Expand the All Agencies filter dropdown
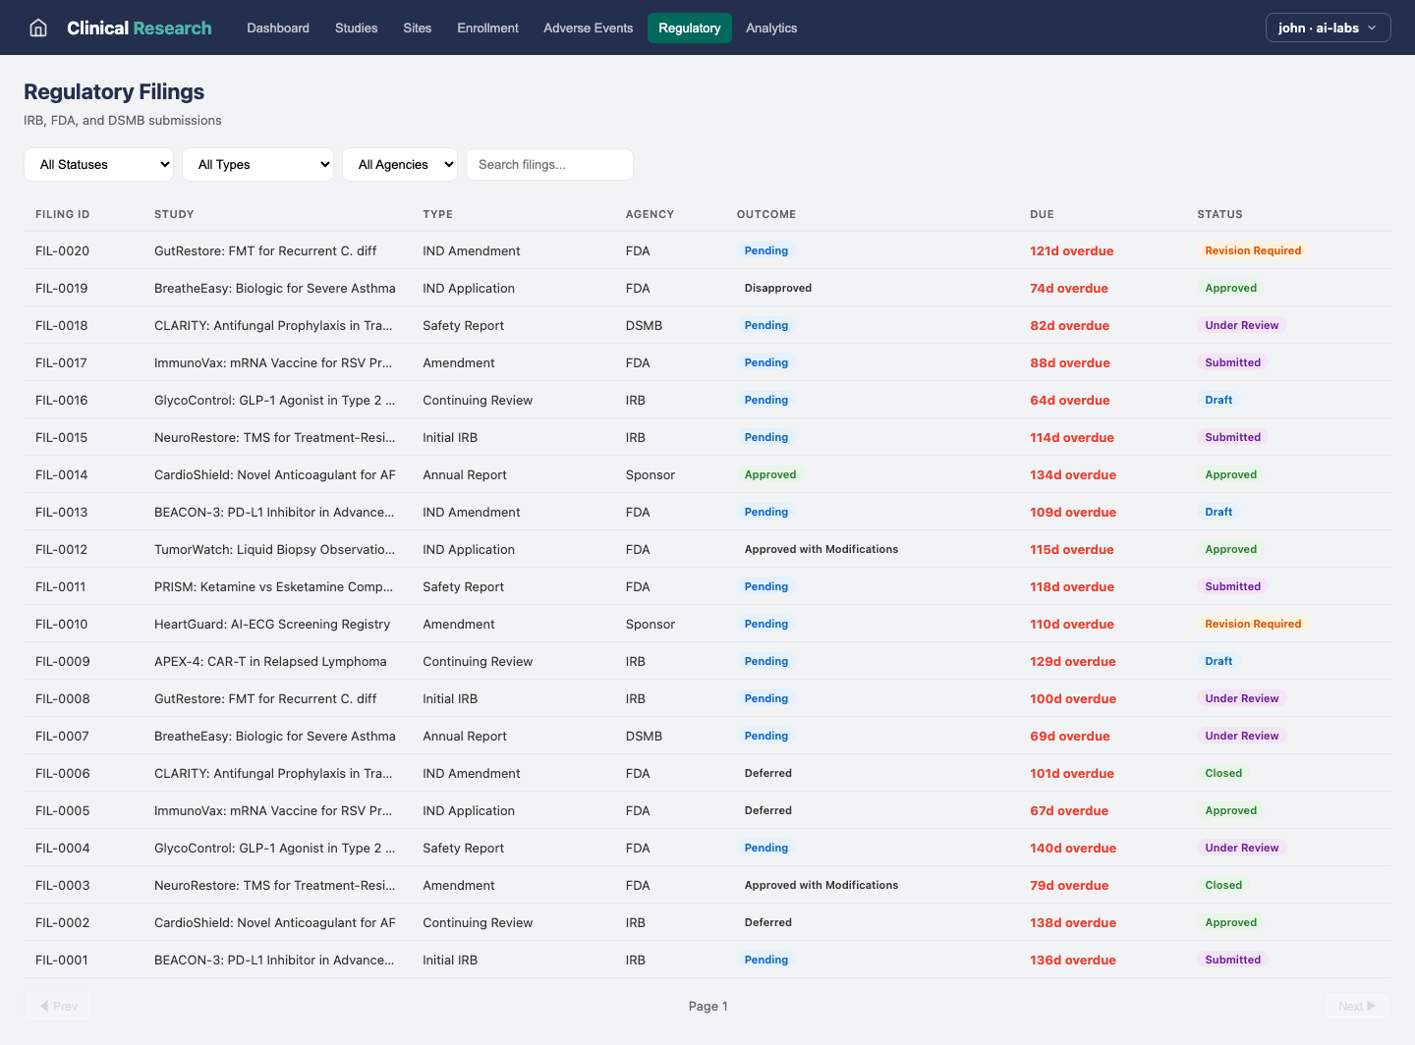This screenshot has height=1045, width=1415. point(400,165)
